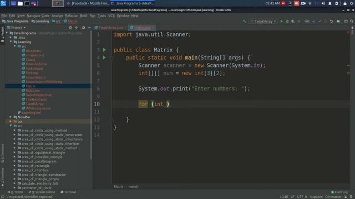Open the Terminal tool window
This screenshot has width=355, height=199.
pos(68,192)
